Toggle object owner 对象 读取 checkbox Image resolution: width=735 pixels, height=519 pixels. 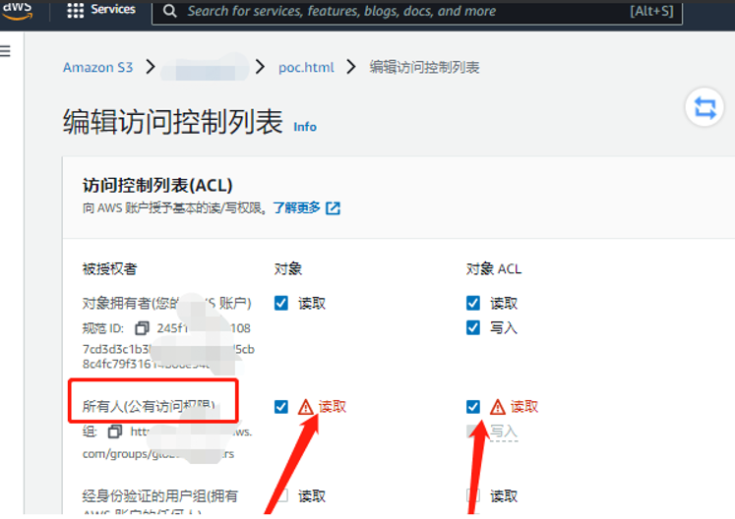pos(281,303)
